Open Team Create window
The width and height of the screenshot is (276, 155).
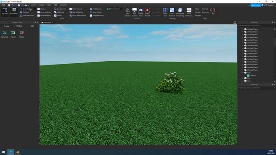tap(96, 12)
